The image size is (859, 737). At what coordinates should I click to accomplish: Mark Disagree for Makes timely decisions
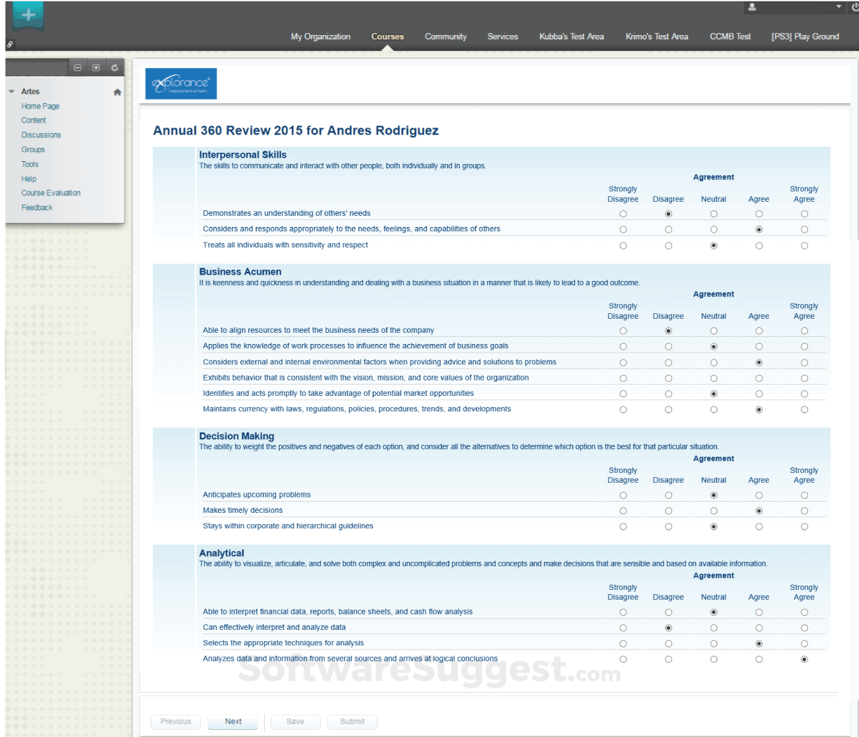point(668,511)
